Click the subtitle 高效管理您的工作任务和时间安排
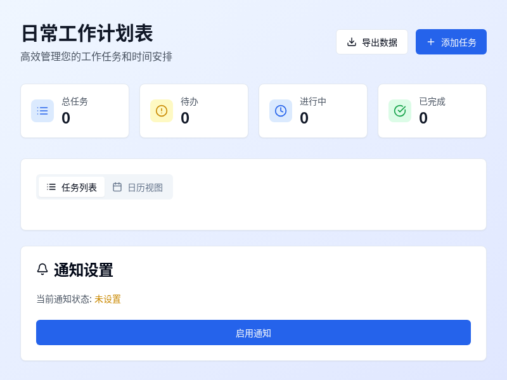 pos(96,56)
